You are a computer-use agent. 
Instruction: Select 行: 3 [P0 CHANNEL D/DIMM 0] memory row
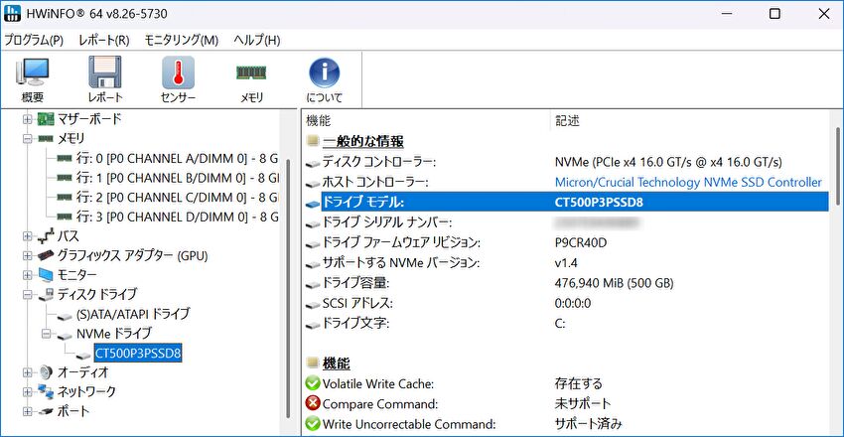[x=177, y=217]
